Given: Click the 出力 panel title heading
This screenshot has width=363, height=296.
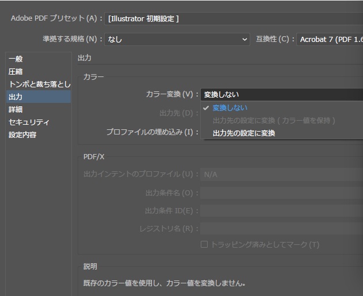Looking at the screenshot, I should 85,58.
